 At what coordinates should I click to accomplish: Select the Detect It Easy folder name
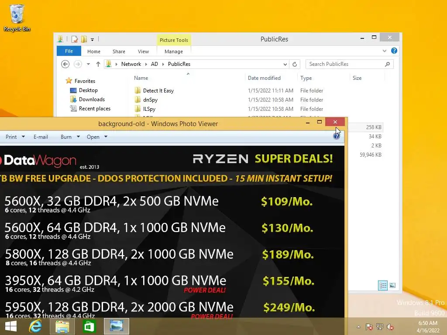(158, 91)
